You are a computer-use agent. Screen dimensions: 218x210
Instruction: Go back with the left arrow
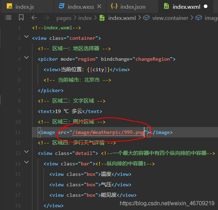[x=34, y=18]
